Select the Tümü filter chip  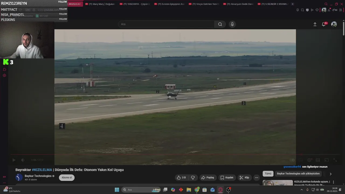[x=268, y=174]
